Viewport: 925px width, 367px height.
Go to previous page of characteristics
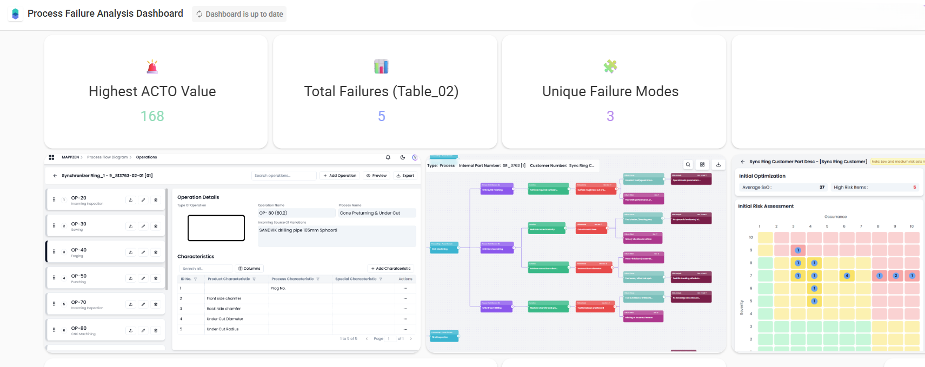pos(367,339)
